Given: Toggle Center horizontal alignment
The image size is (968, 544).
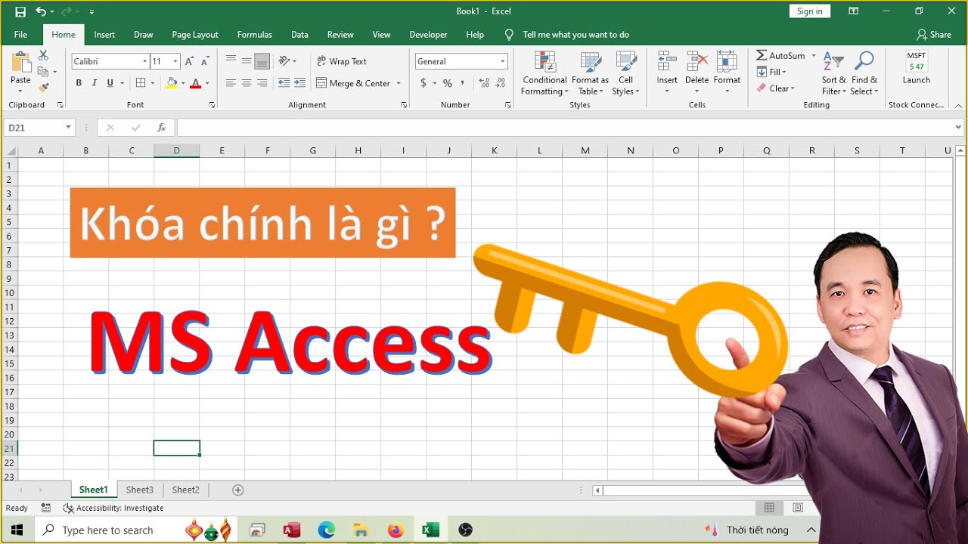Looking at the screenshot, I should coord(247,83).
